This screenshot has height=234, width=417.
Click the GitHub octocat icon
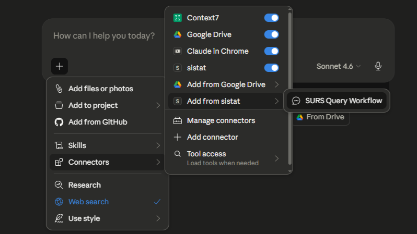(x=59, y=122)
